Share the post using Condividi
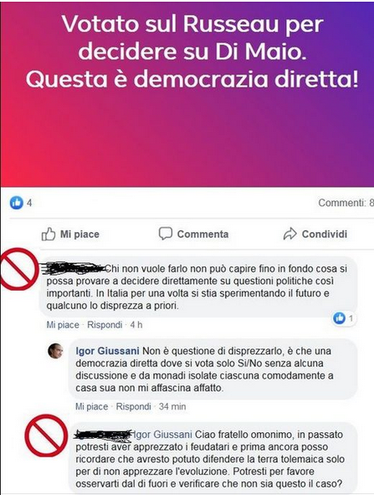374x495 pixels. click(x=315, y=234)
